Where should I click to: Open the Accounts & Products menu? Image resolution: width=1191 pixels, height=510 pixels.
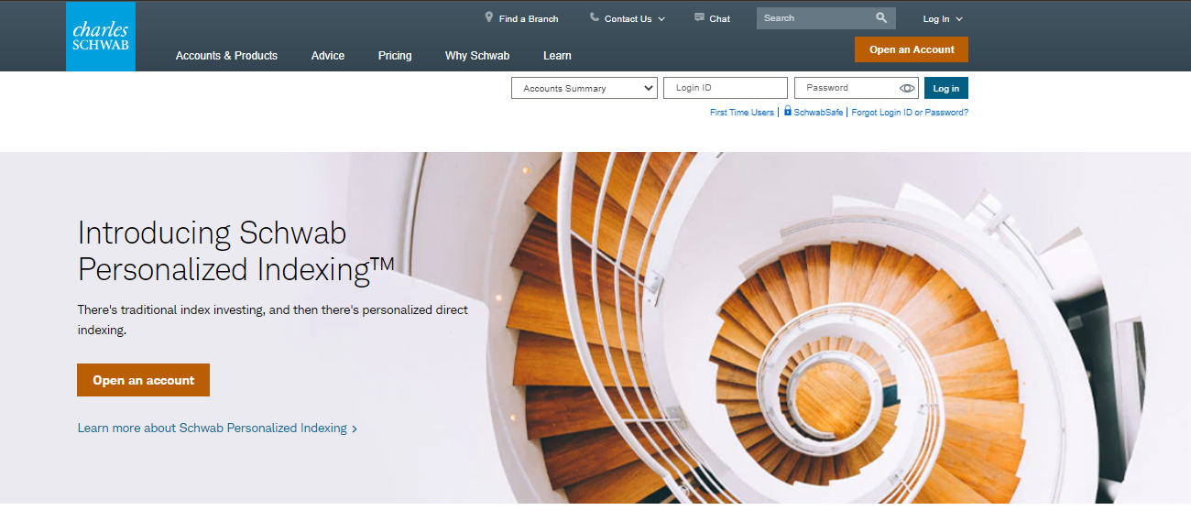[226, 56]
